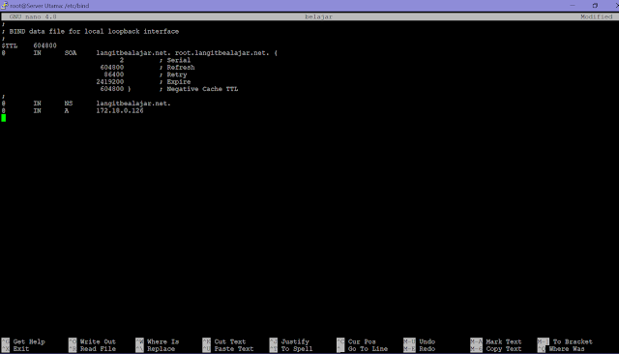Click the IP address 172.18.0.126
The width and height of the screenshot is (619, 354).
[x=120, y=111]
